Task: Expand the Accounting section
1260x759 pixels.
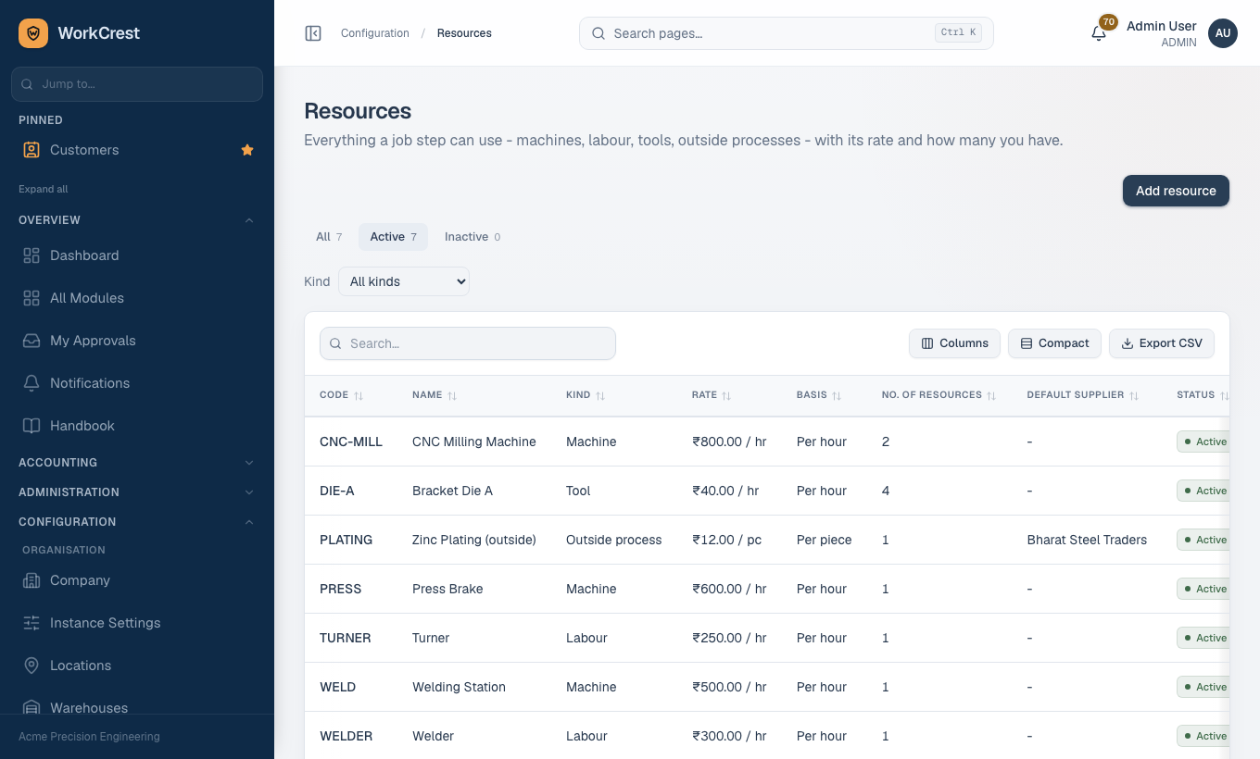Action: 137,463
